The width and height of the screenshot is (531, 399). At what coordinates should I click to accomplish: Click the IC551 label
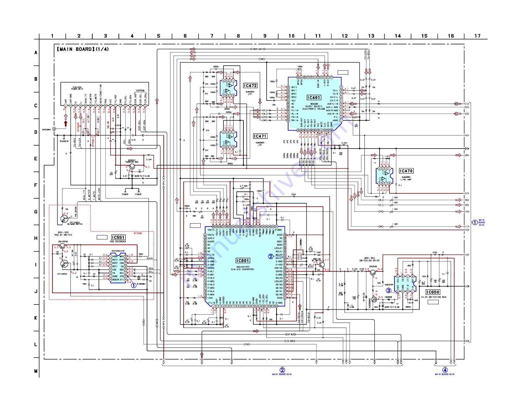tap(118, 237)
